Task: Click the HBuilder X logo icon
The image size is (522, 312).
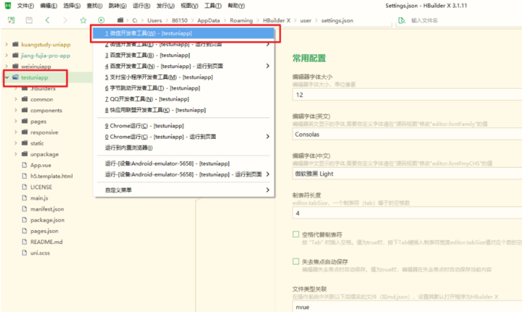Action: pos(8,6)
